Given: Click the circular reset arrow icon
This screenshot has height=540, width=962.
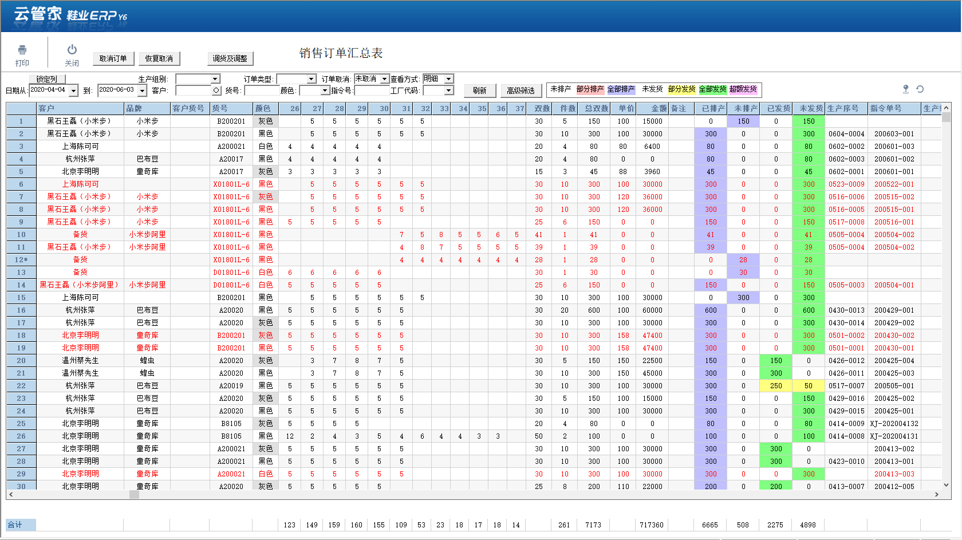Looking at the screenshot, I should click(x=920, y=89).
